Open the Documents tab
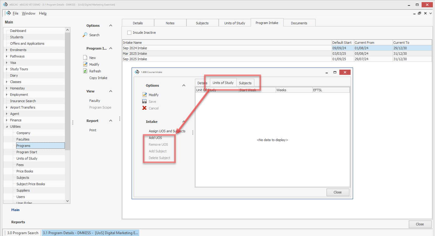435x236 pixels. click(x=299, y=23)
